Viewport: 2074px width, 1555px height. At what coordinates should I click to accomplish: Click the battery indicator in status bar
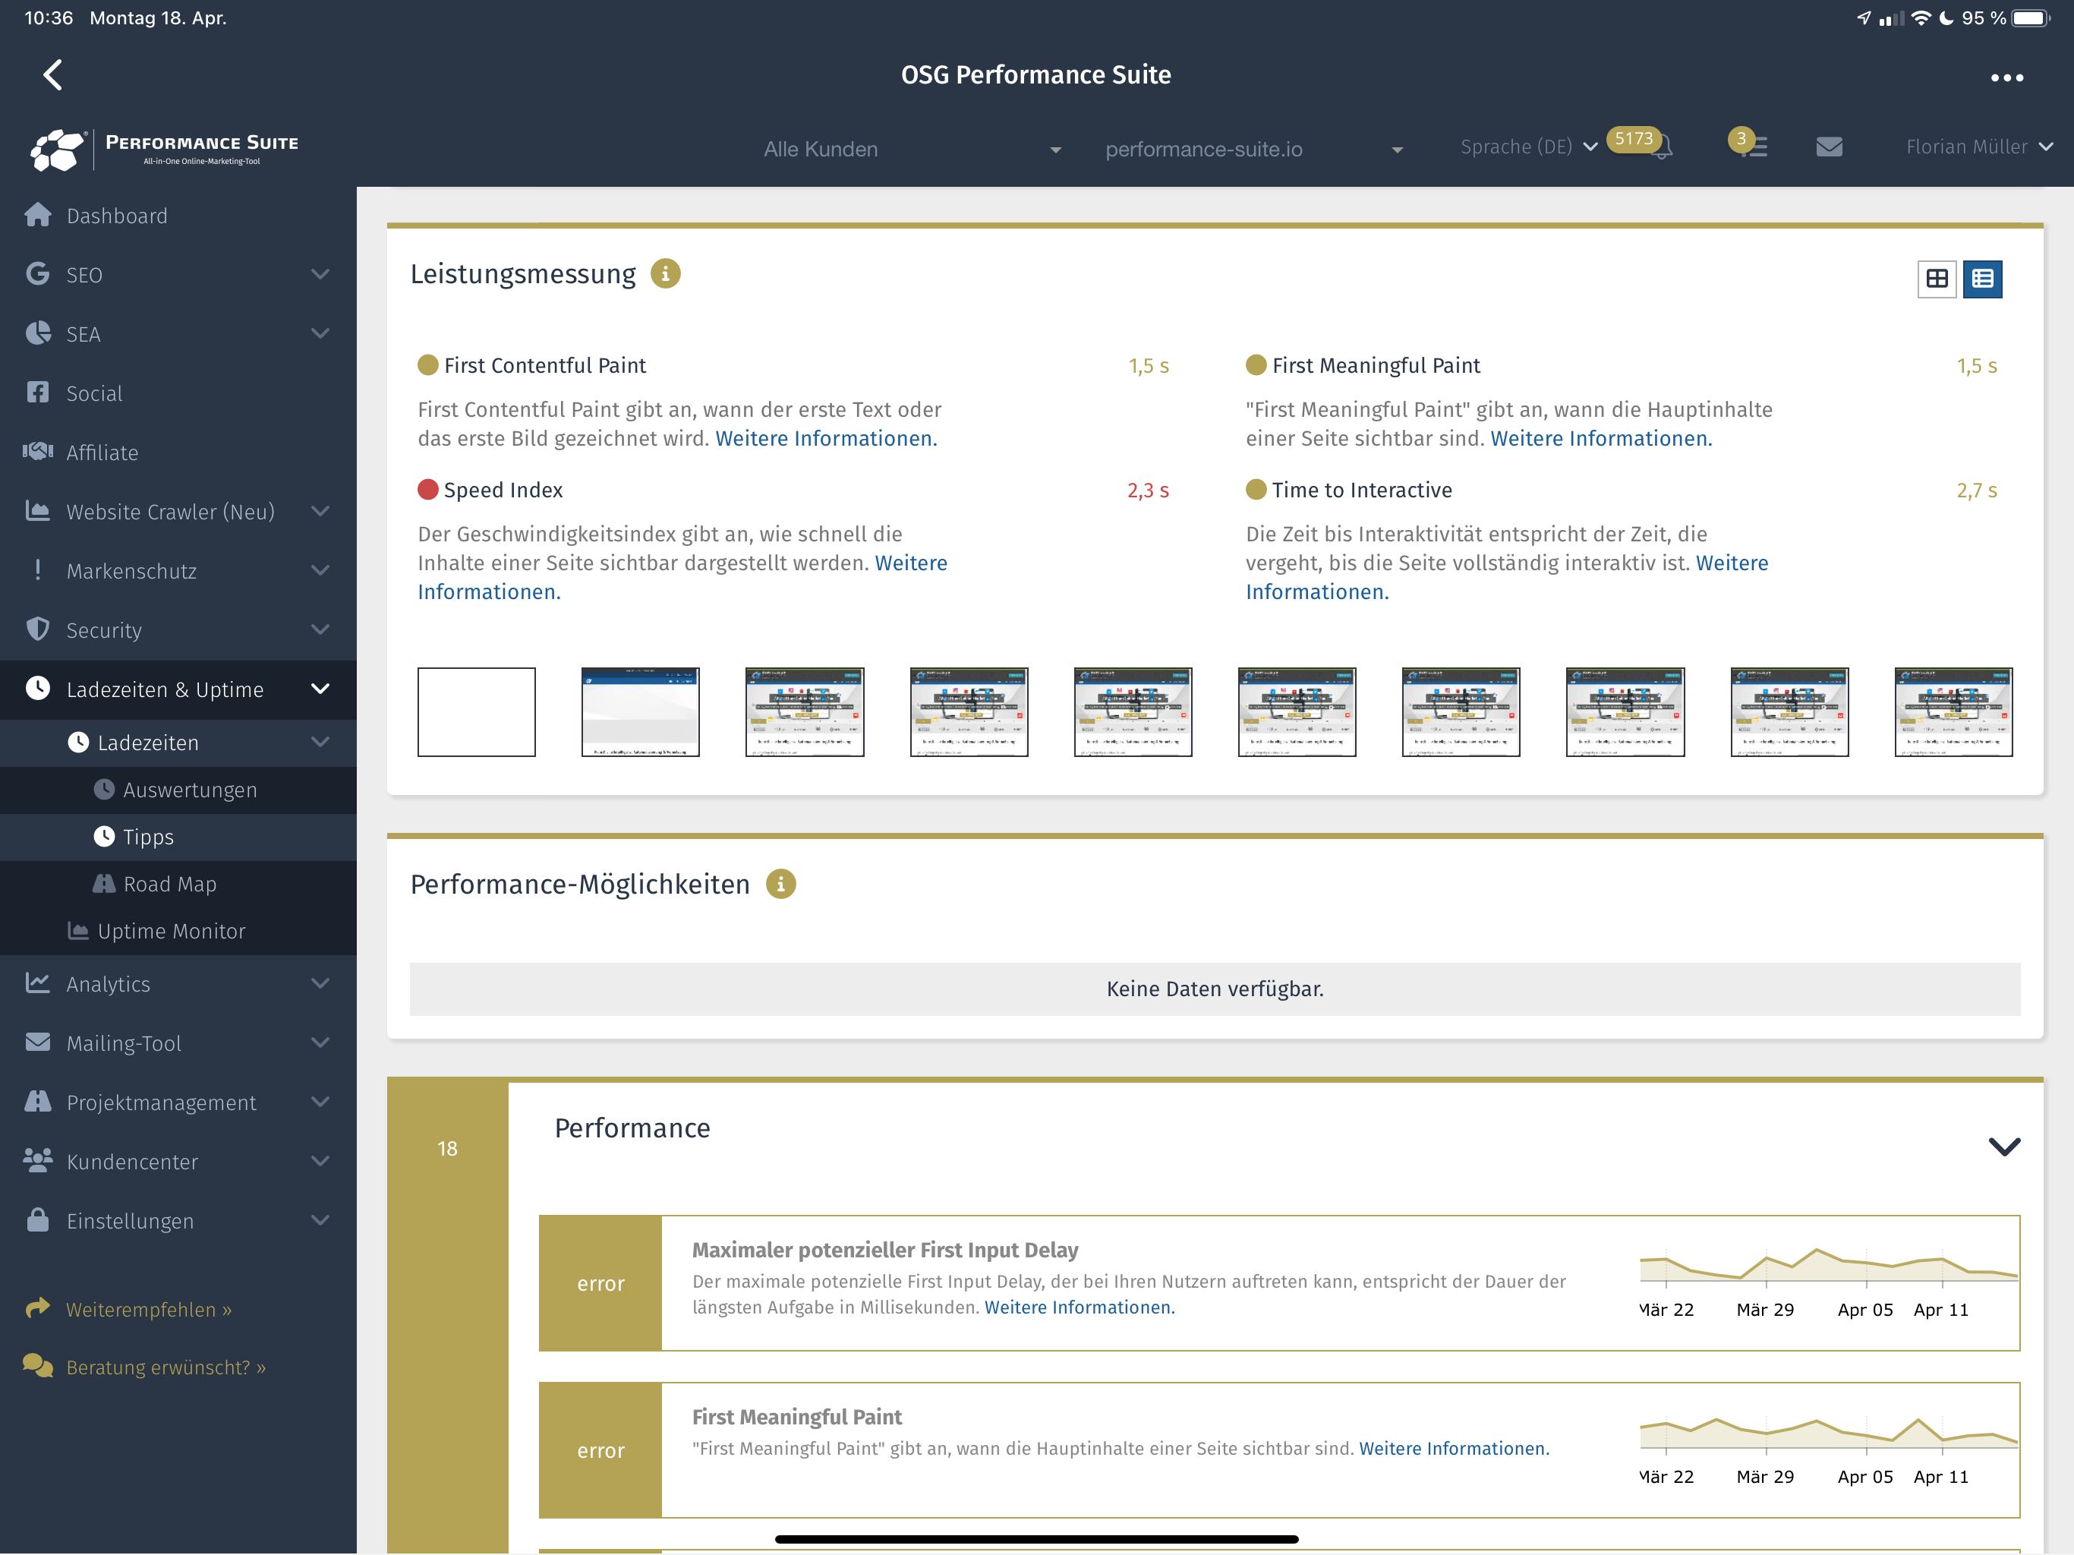(2030, 17)
